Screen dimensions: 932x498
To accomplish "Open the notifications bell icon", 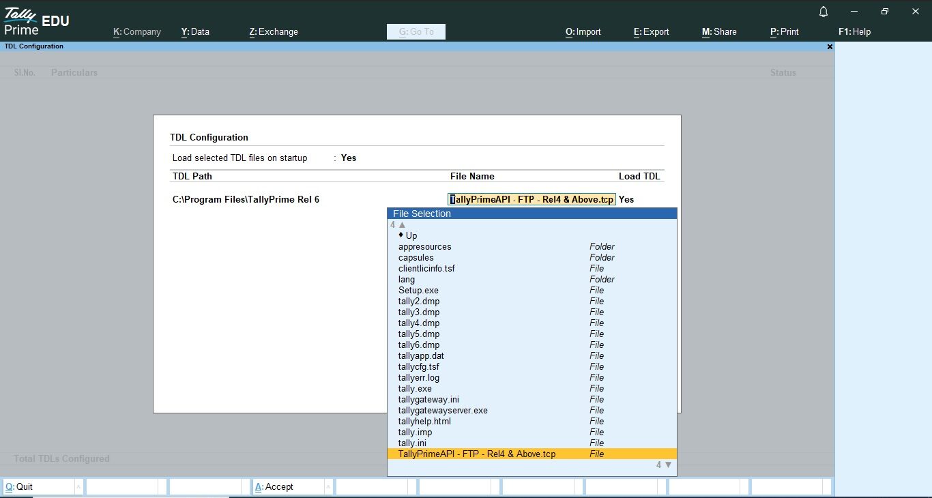I will click(824, 12).
